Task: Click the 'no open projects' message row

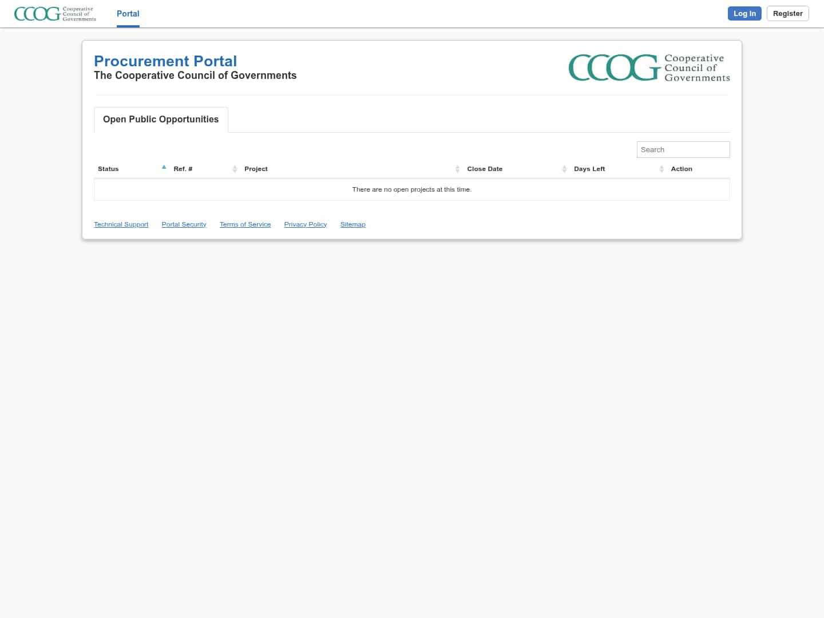Action: pyautogui.click(x=411, y=189)
